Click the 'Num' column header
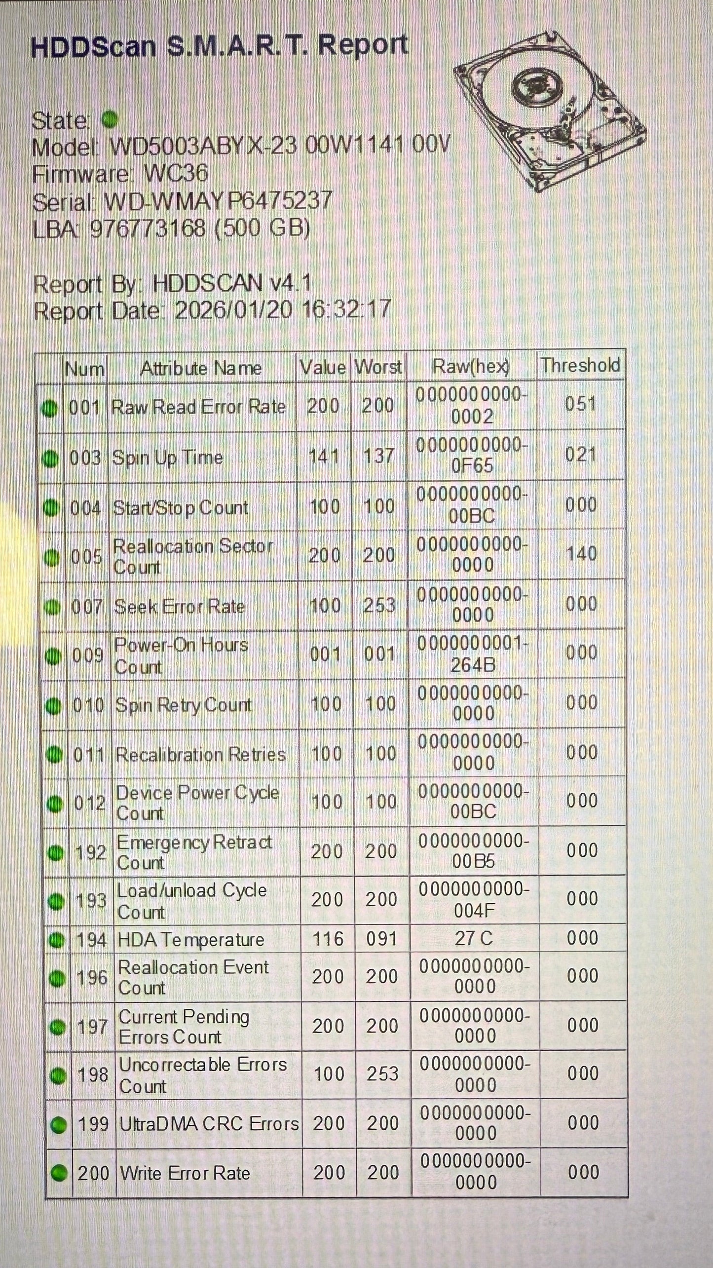 click(x=85, y=369)
